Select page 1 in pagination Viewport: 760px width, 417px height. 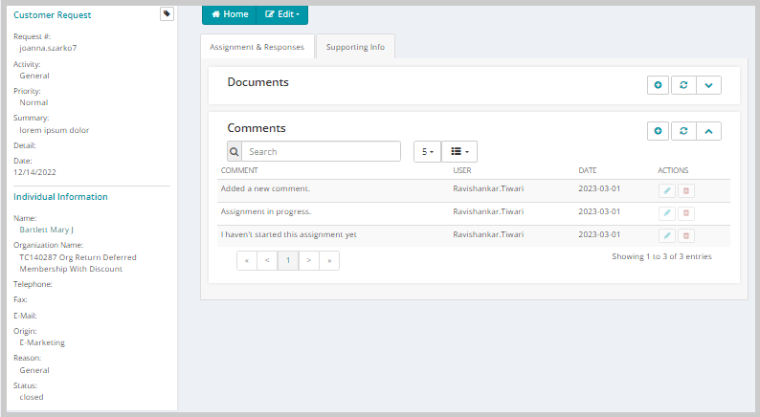288,260
